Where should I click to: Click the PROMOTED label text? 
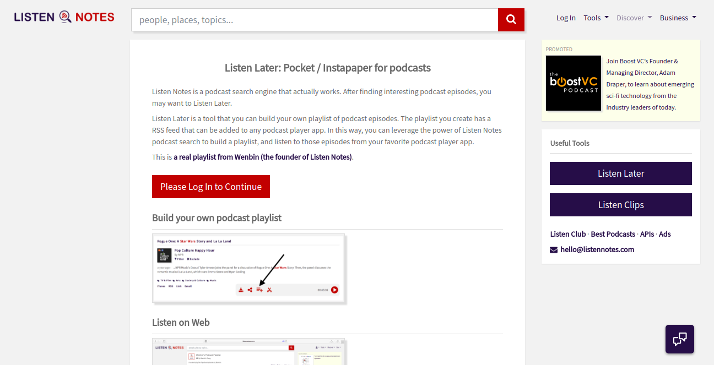[x=559, y=49]
